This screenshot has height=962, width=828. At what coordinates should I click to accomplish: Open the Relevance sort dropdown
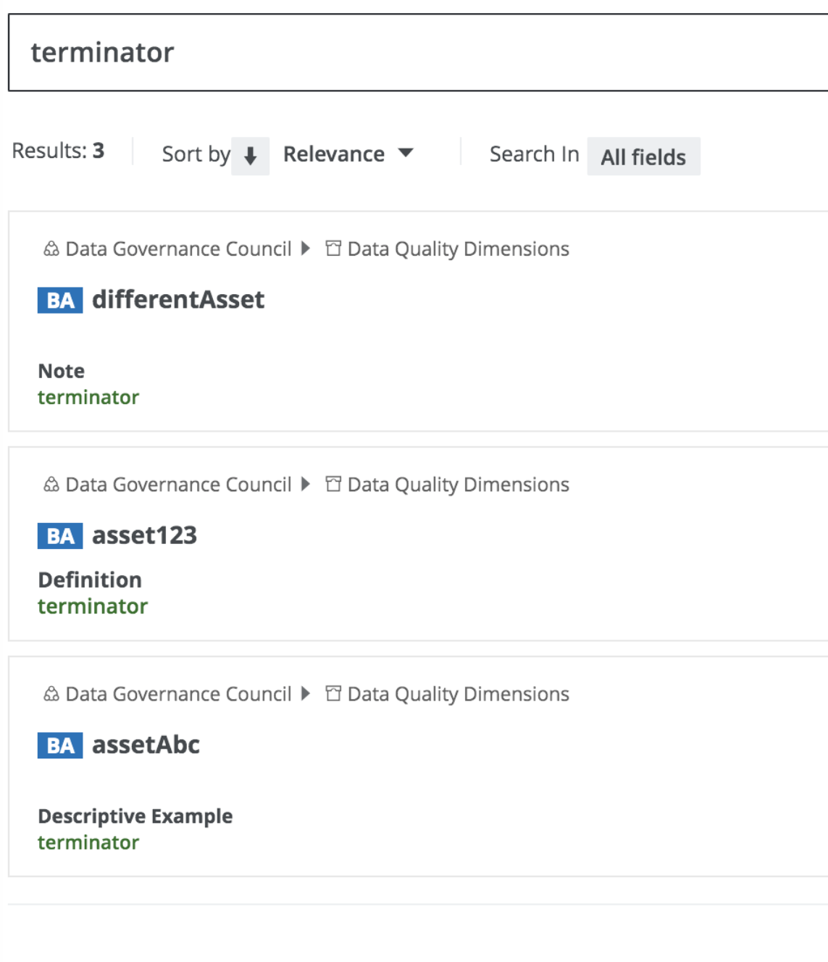pyautogui.click(x=348, y=154)
